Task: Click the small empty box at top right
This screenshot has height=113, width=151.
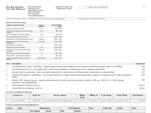Action: pos(143,6)
